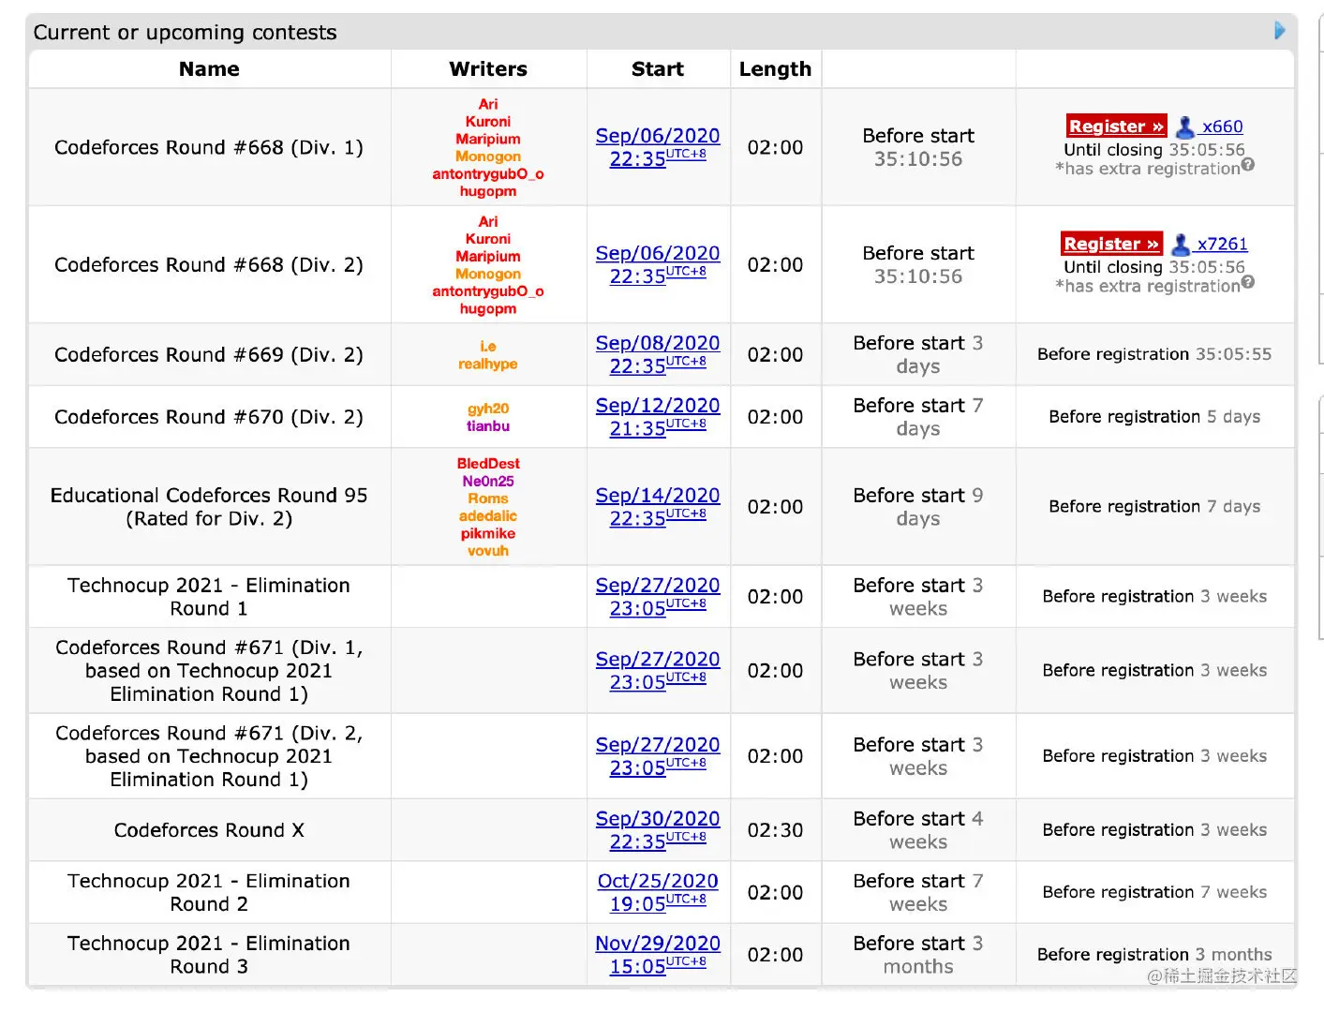Click Before registration 35:05:55 text

pyautogui.click(x=1154, y=354)
